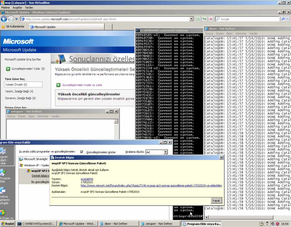Open Dosya menu in dberr Notepad

(x=209, y=34)
